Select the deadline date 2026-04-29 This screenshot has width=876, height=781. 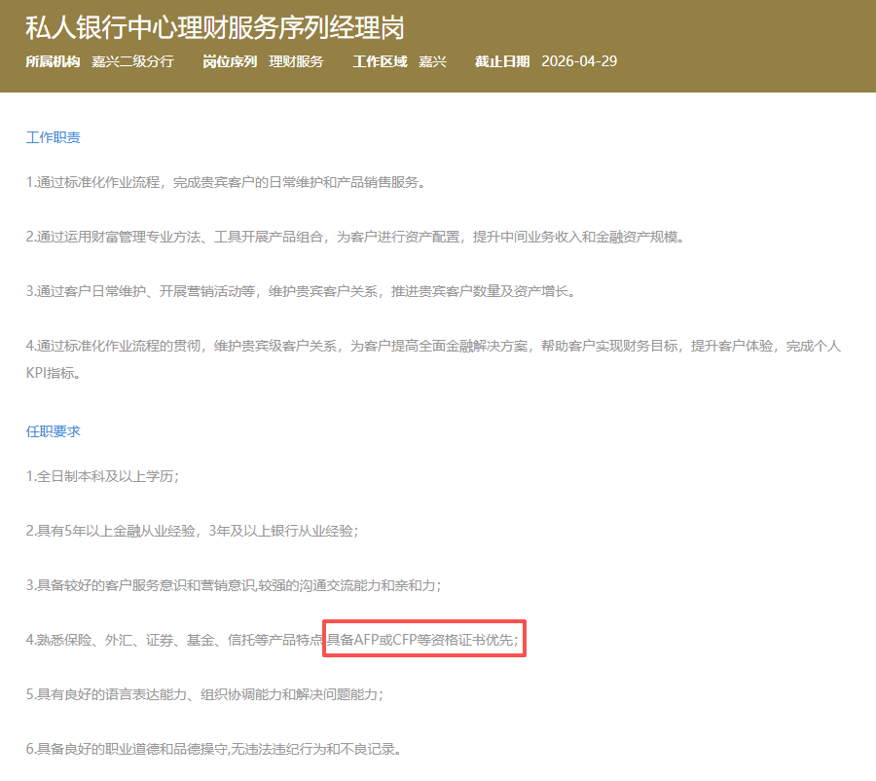click(x=578, y=61)
